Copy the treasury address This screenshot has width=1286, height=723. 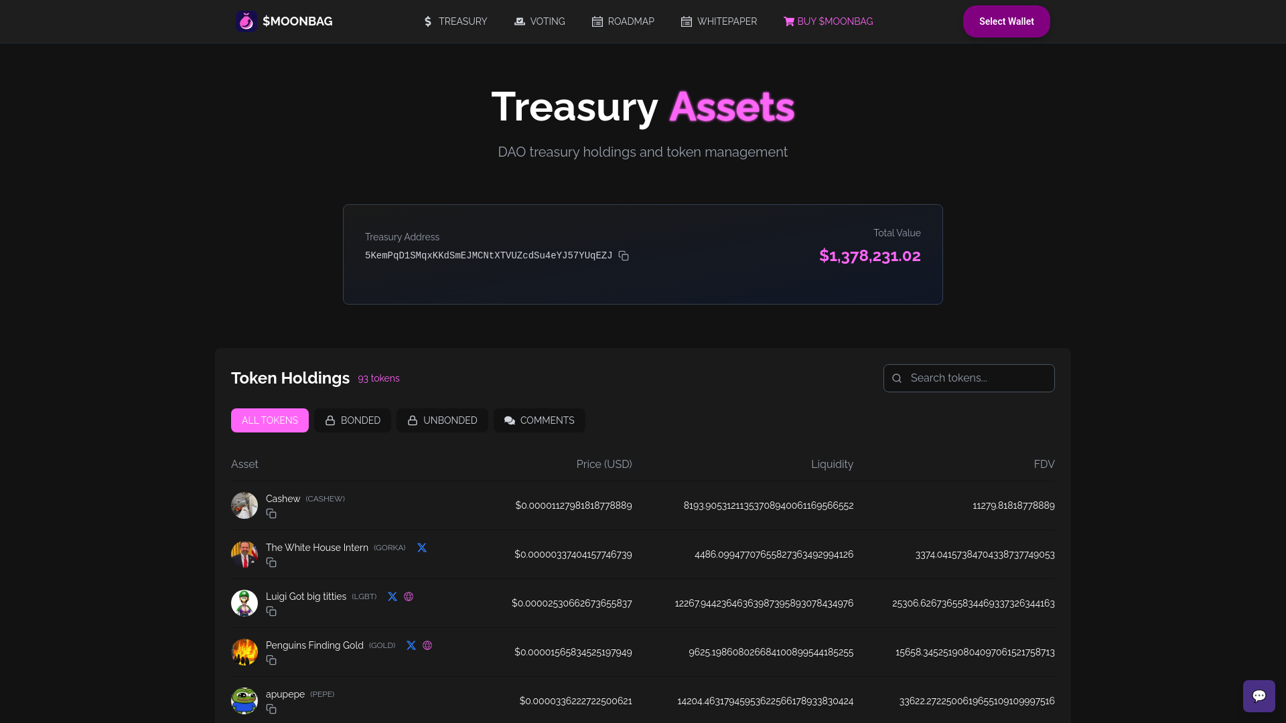point(624,256)
